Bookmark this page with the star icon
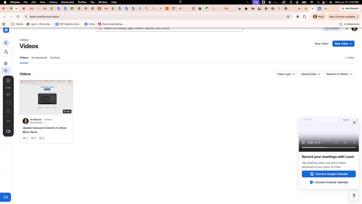362x204 pixels. click(288, 17)
